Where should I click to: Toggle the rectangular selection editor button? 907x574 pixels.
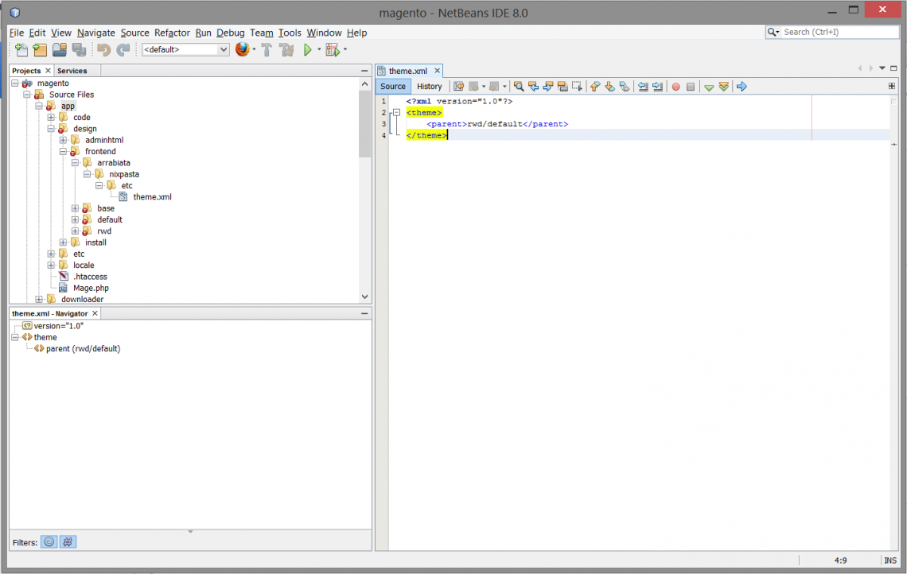tap(577, 87)
